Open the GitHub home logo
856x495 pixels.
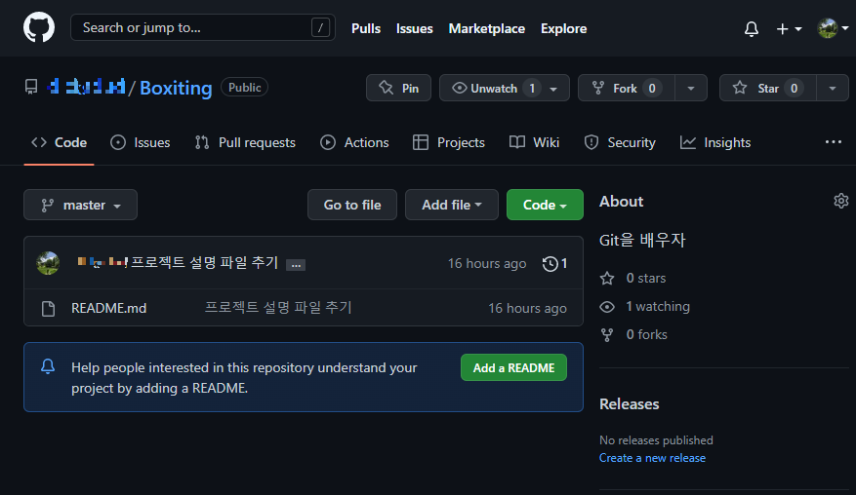(x=39, y=27)
